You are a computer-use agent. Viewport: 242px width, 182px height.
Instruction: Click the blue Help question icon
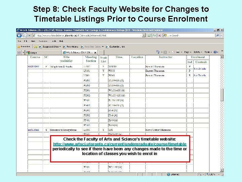[215, 52]
